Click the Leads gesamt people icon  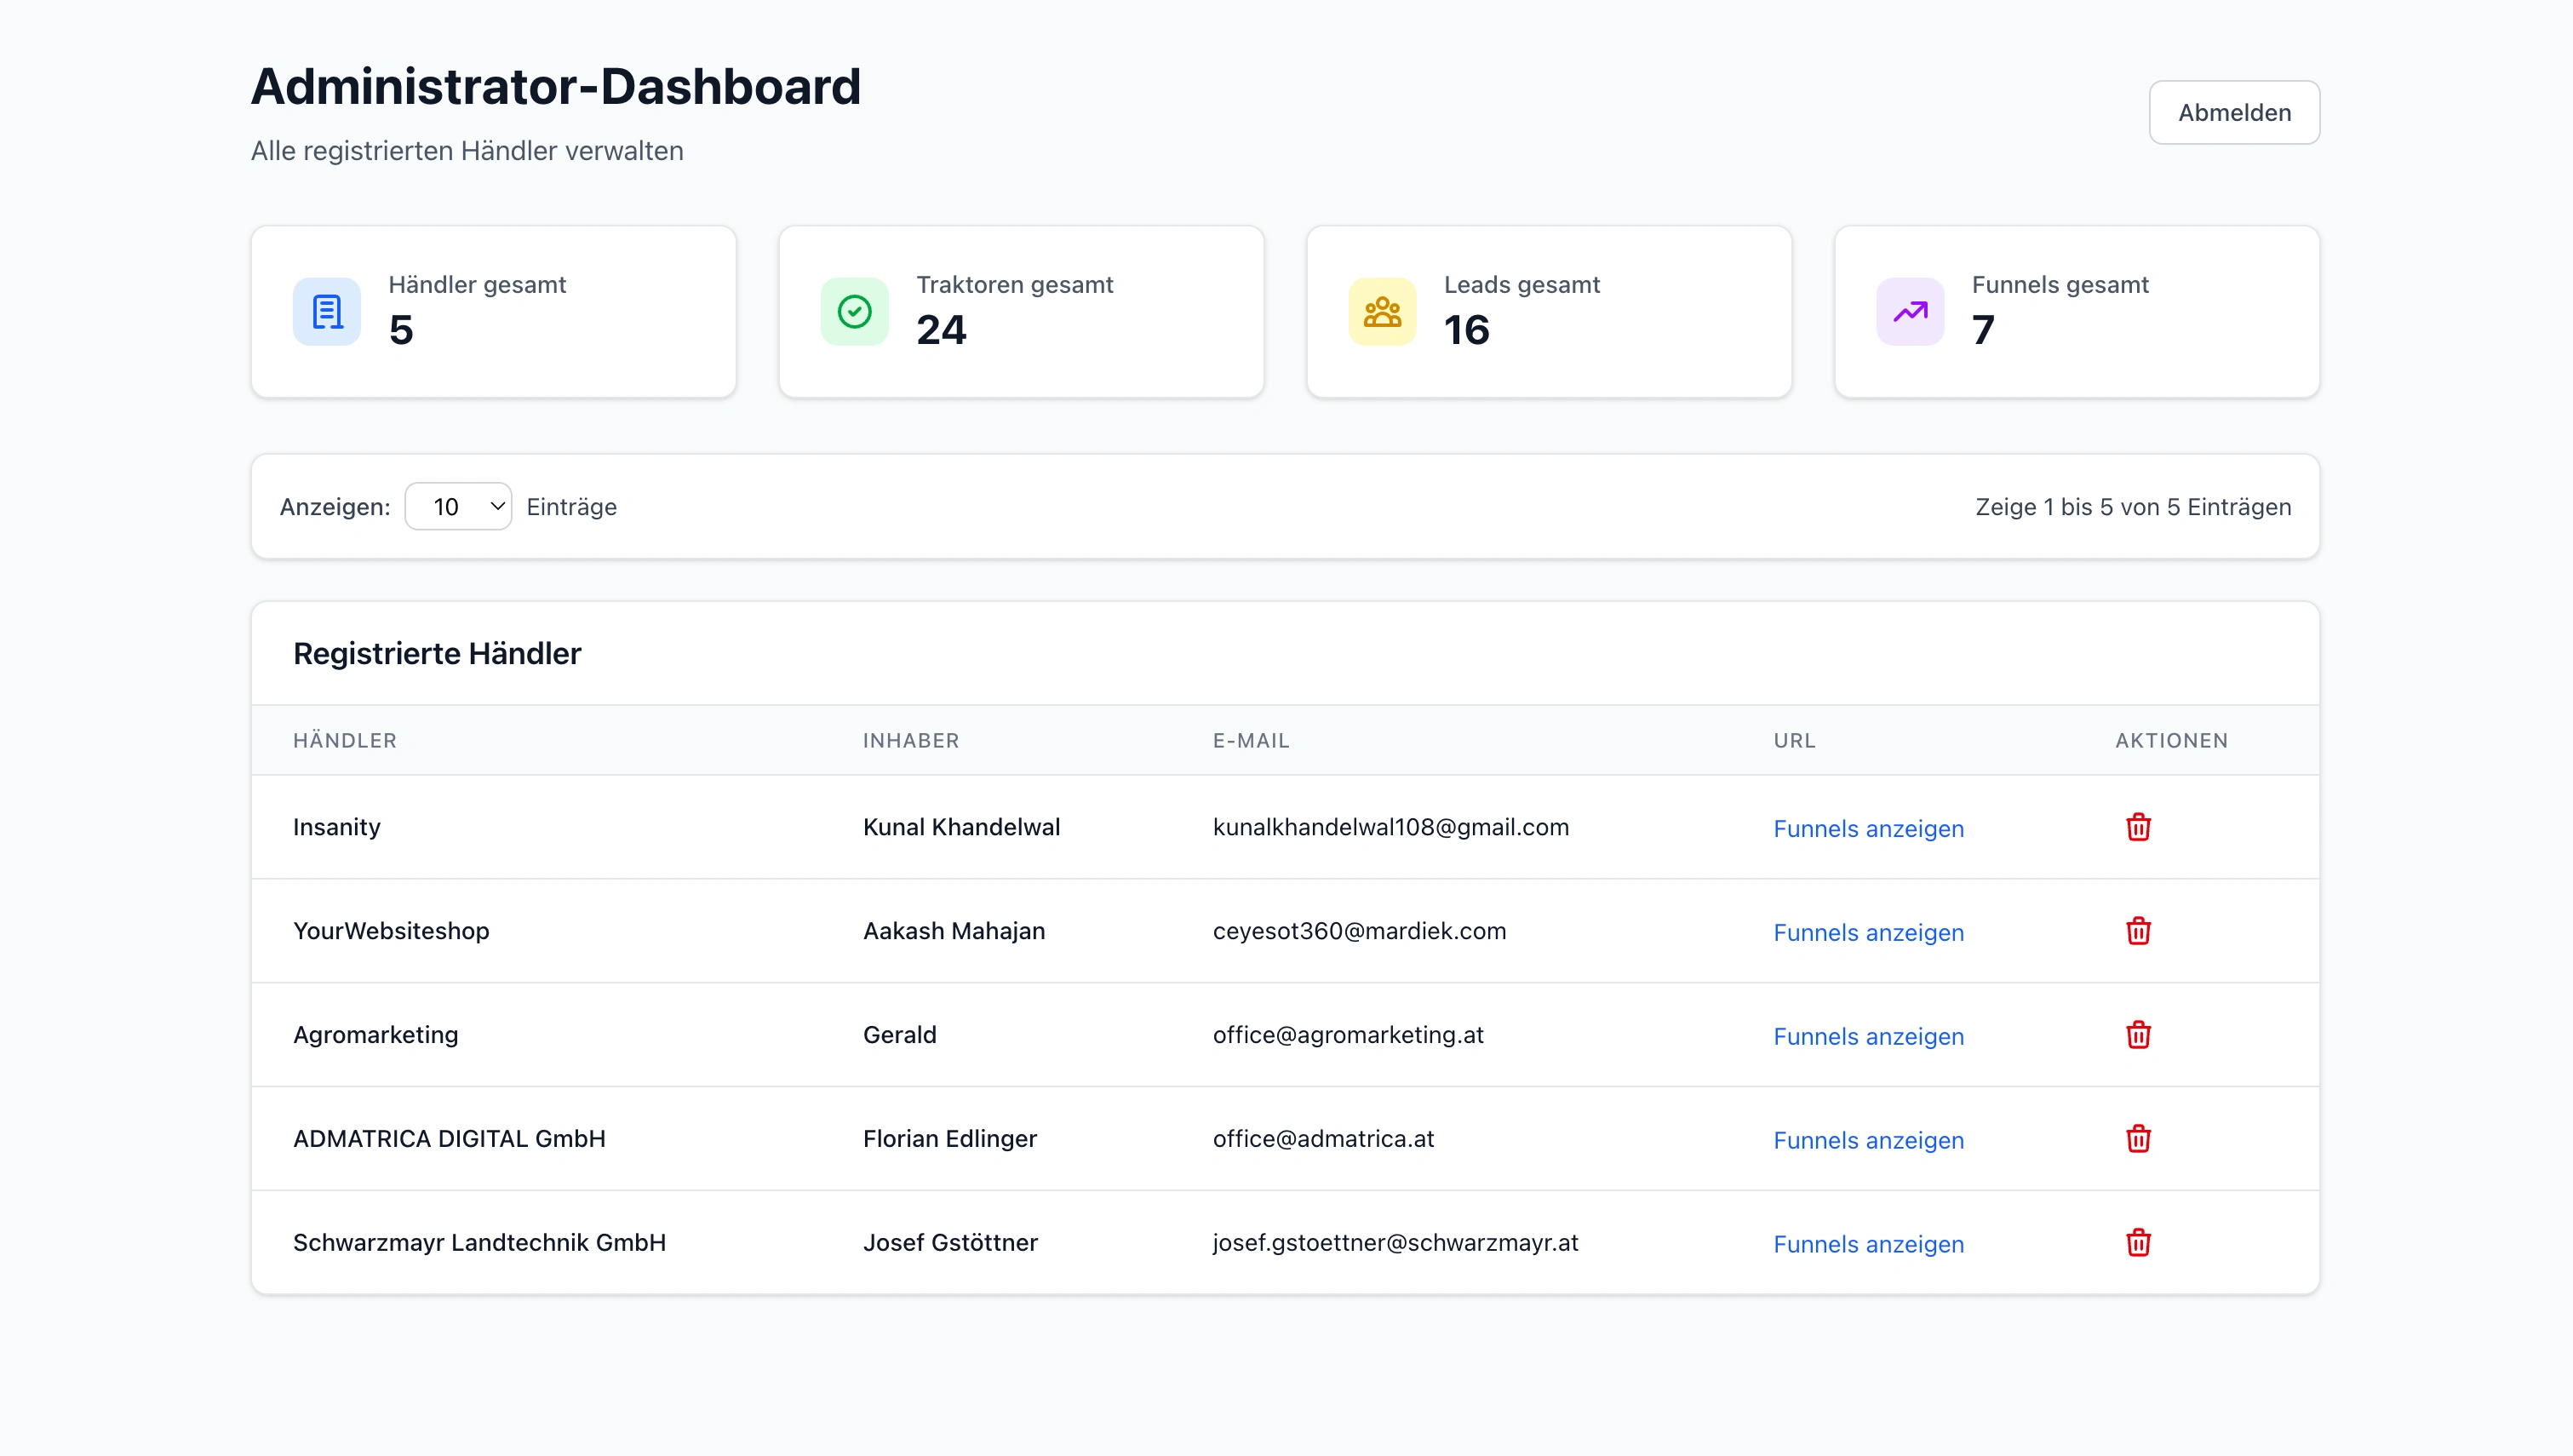coord(1382,312)
